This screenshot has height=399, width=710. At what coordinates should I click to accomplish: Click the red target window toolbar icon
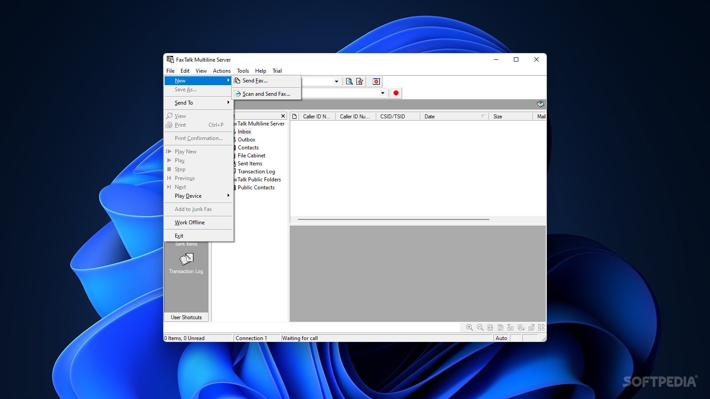pos(376,81)
